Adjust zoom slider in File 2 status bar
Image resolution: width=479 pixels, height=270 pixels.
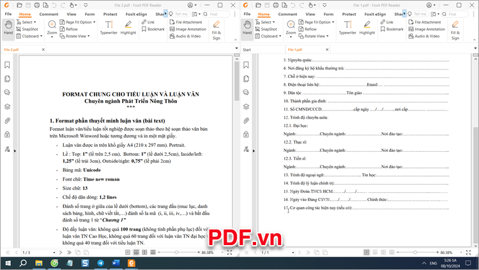(x=176, y=252)
